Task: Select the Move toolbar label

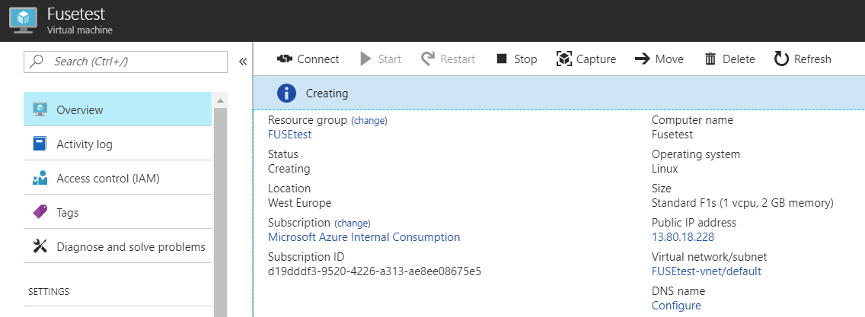Action: point(670,59)
